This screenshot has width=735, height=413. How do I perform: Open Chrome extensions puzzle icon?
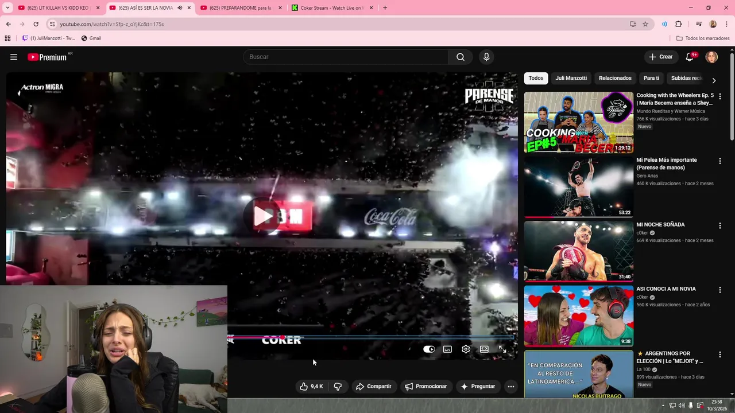[x=678, y=24]
